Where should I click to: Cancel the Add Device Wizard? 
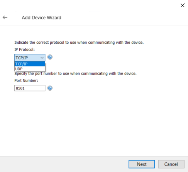coord(171,164)
